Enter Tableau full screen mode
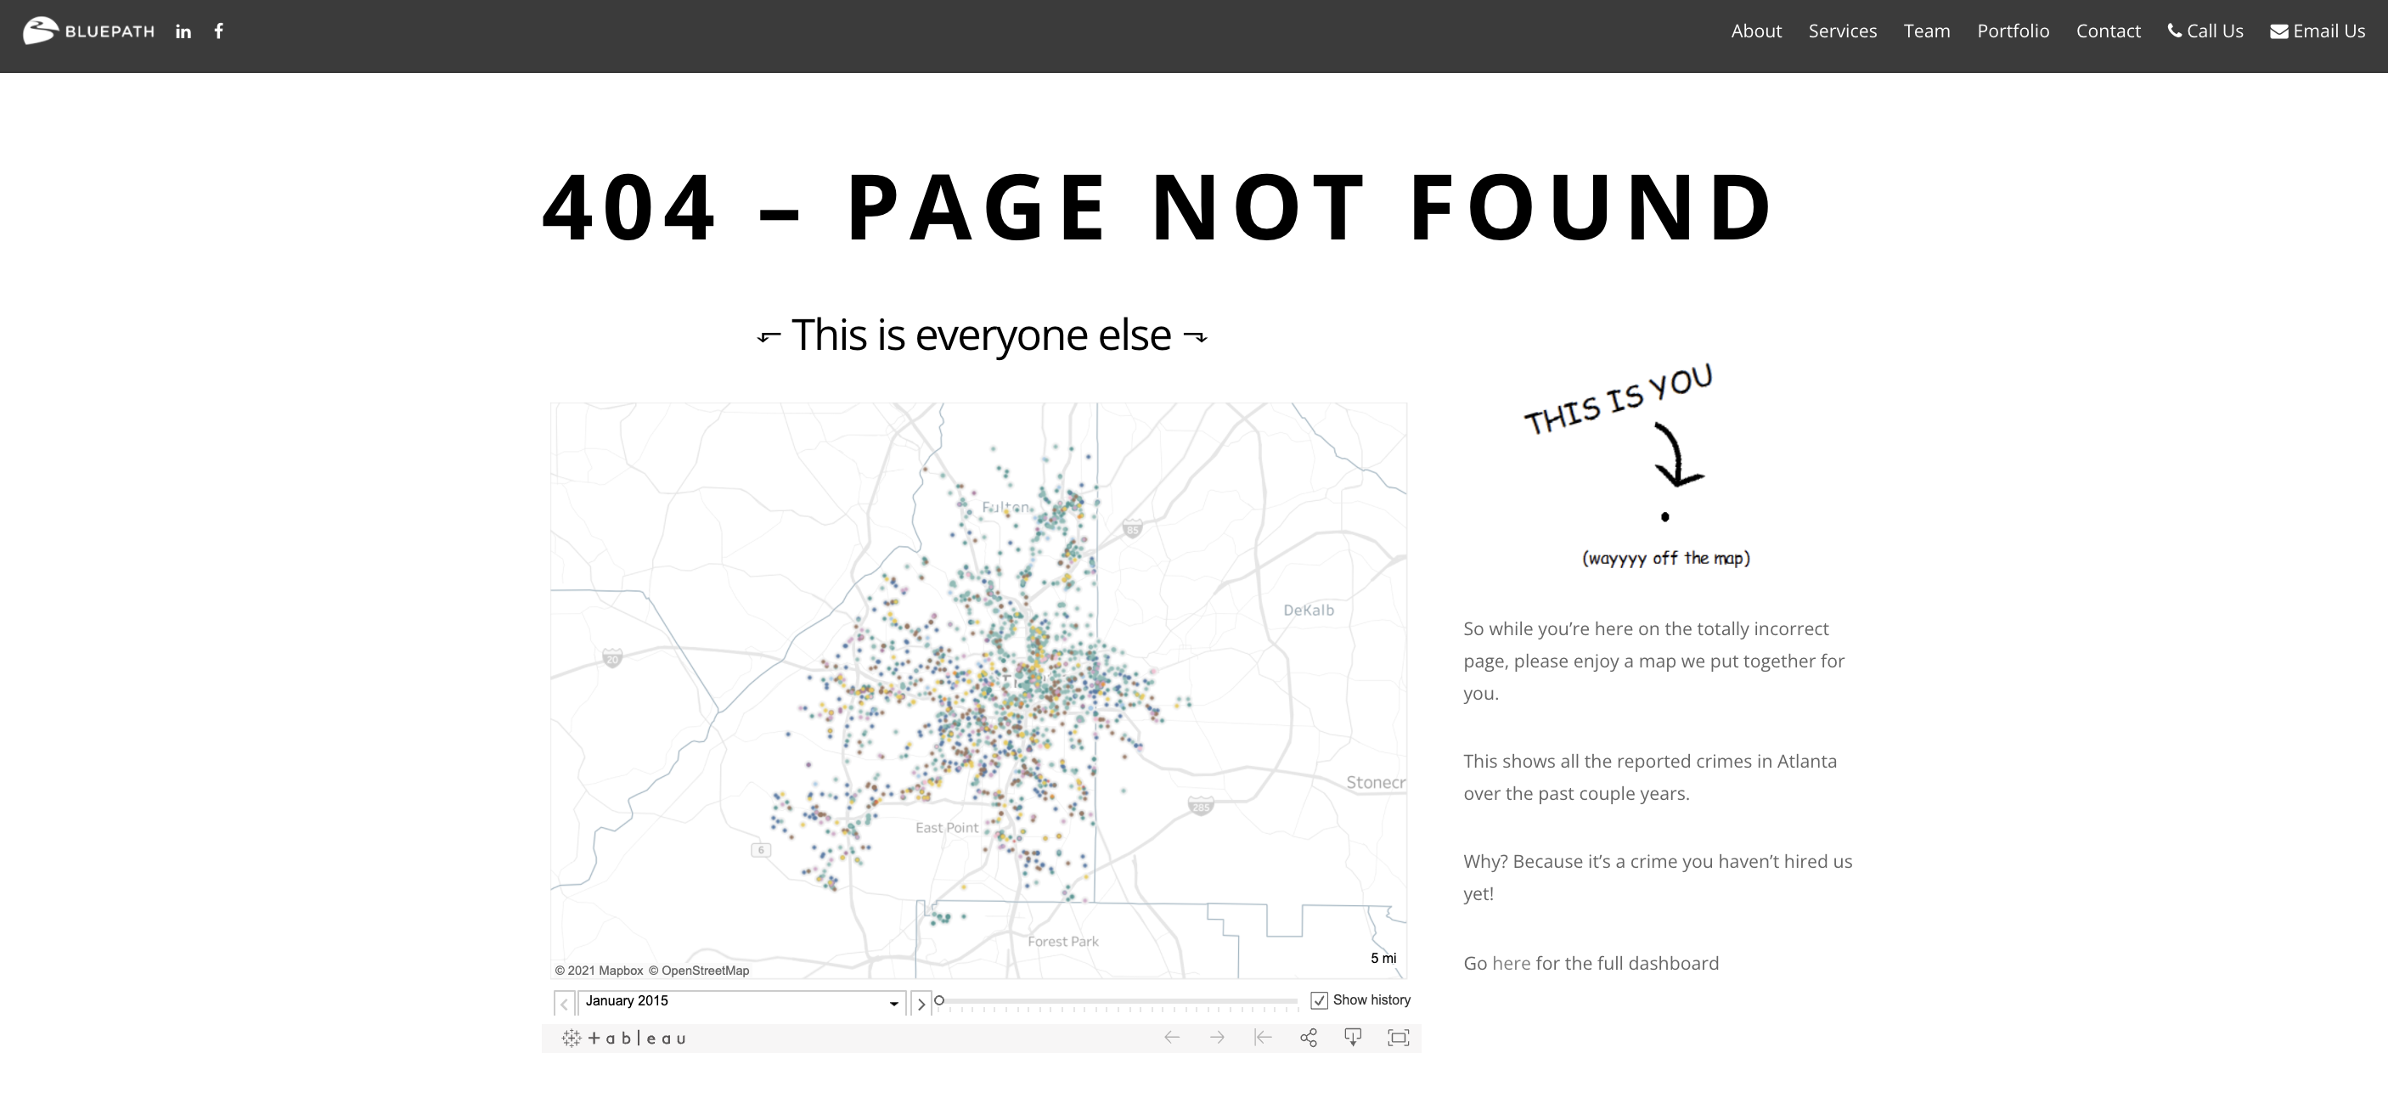The width and height of the screenshot is (2388, 1109). (1398, 1038)
